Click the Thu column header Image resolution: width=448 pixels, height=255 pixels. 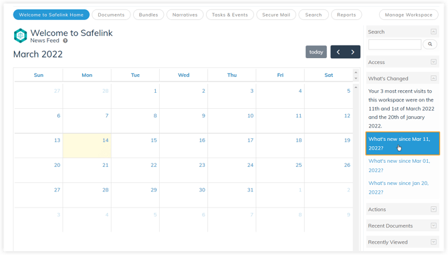pos(232,75)
